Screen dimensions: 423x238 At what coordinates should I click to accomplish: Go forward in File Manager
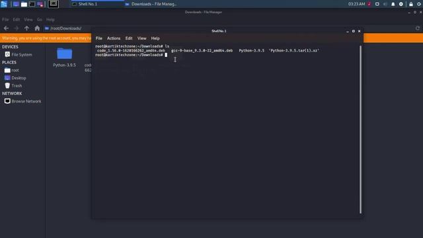click(16, 28)
